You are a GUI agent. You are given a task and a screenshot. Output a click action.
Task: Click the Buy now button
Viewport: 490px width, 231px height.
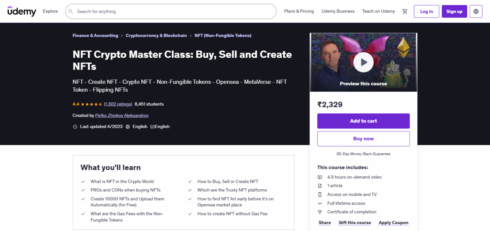363,138
